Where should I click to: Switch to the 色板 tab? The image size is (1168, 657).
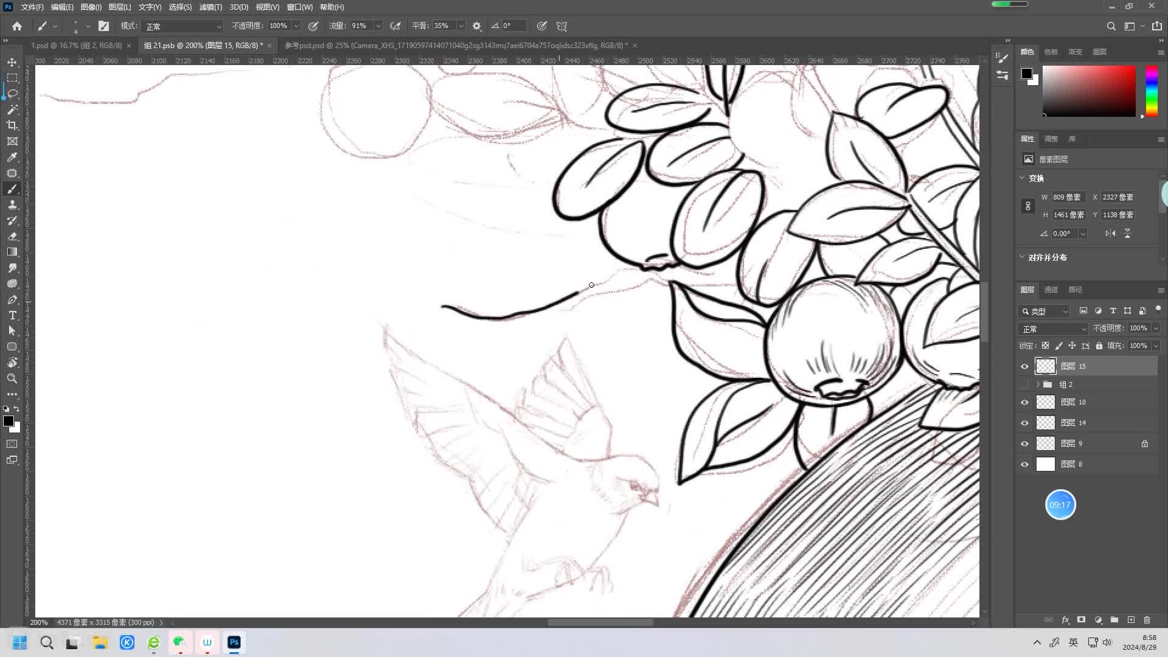click(x=1051, y=52)
